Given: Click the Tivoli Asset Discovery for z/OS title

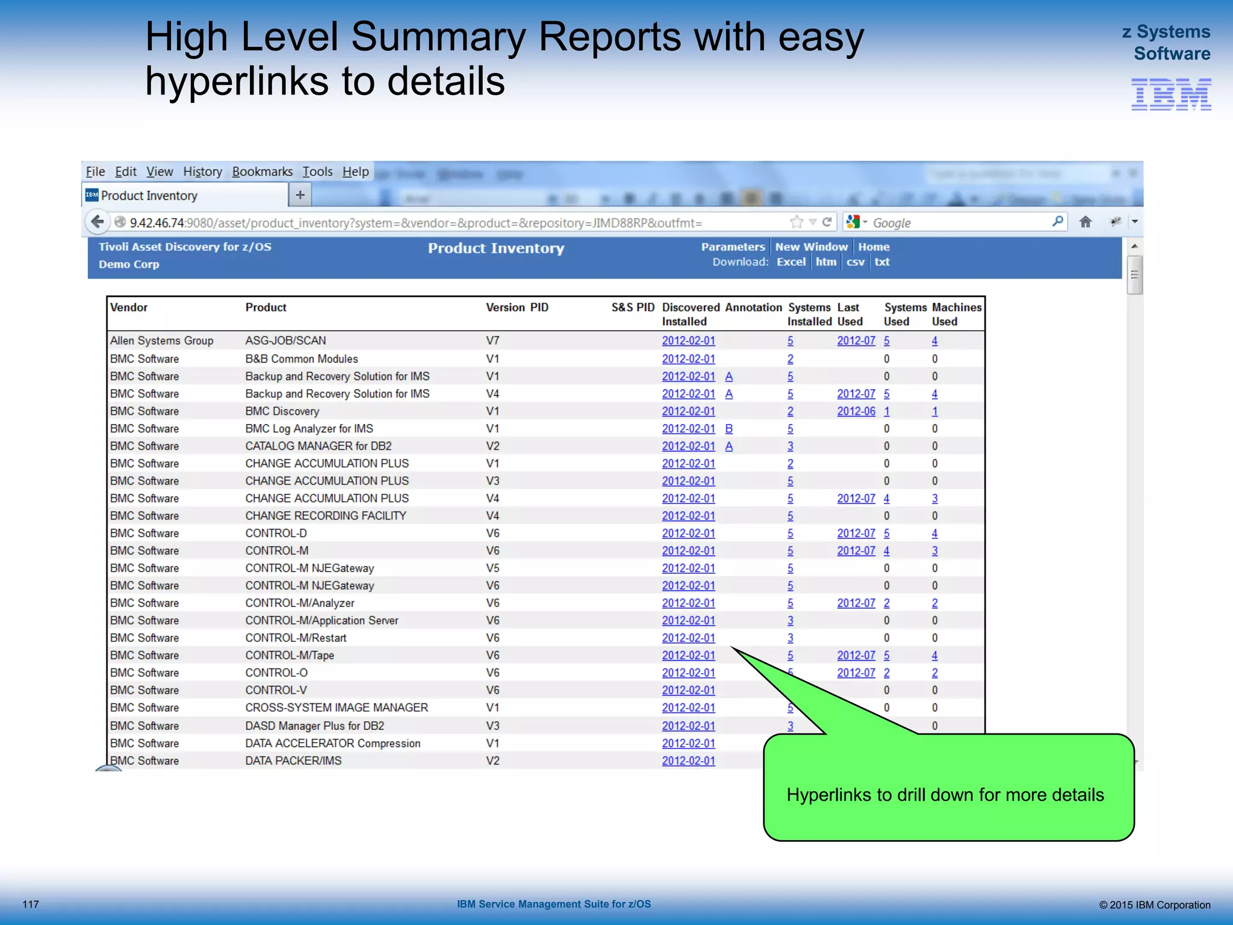Looking at the screenshot, I should click(185, 247).
